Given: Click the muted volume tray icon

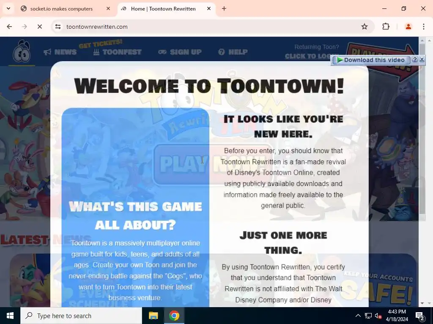Looking at the screenshot, I should tap(378, 316).
